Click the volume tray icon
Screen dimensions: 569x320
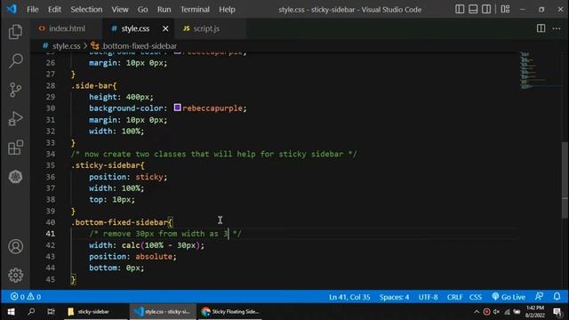coord(496,312)
